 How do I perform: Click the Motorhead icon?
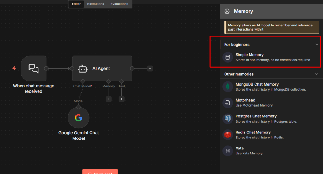[x=228, y=103]
